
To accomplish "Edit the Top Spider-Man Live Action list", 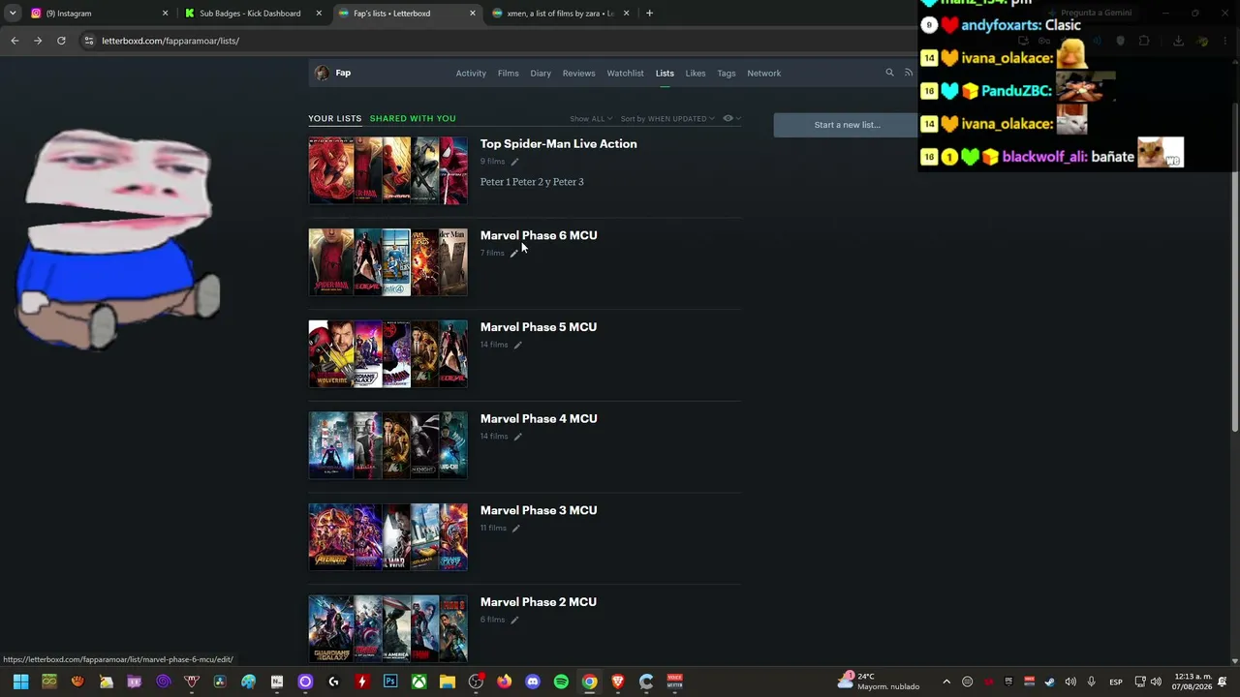I will (x=514, y=162).
